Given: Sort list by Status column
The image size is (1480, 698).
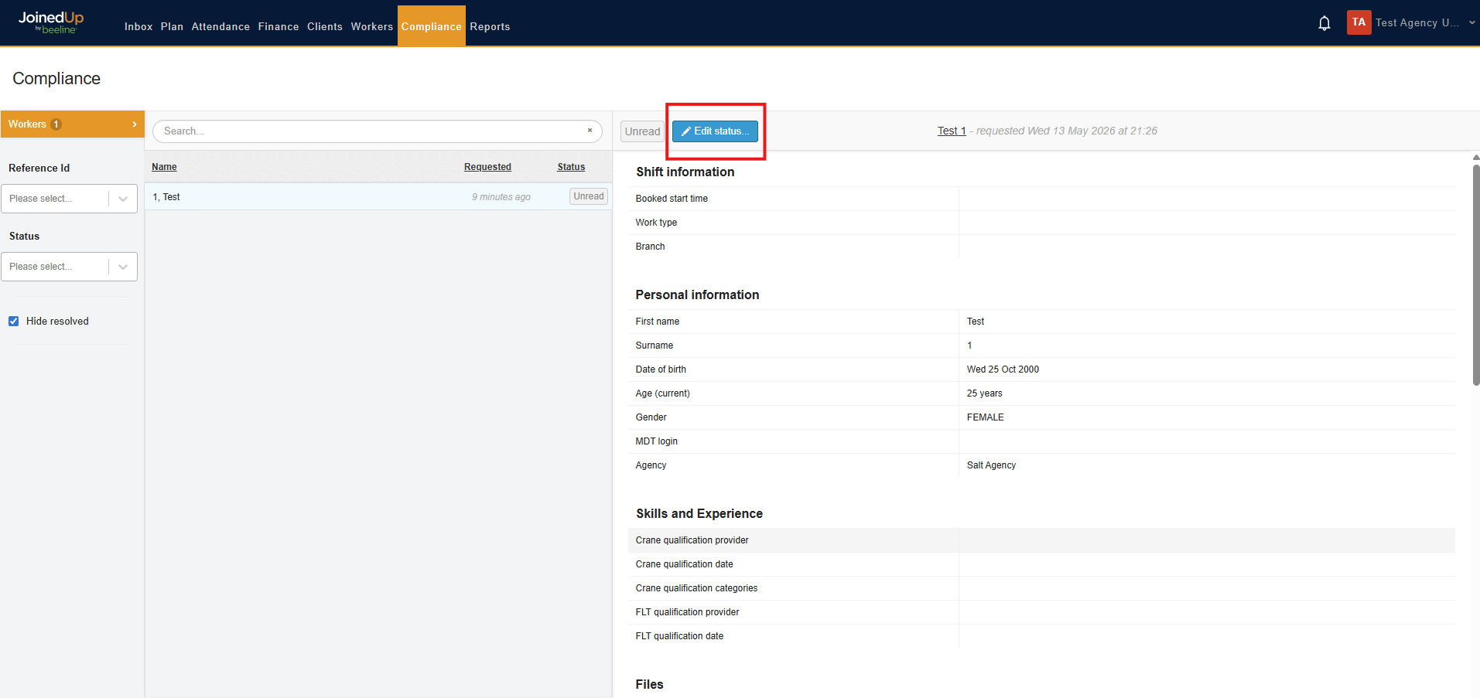Looking at the screenshot, I should pos(571,167).
